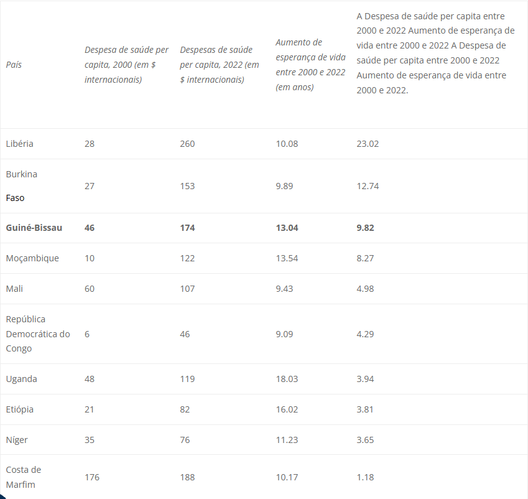Click Moçambique in the country column
Image resolution: width=528 pixels, height=499 pixels.
(x=32, y=258)
